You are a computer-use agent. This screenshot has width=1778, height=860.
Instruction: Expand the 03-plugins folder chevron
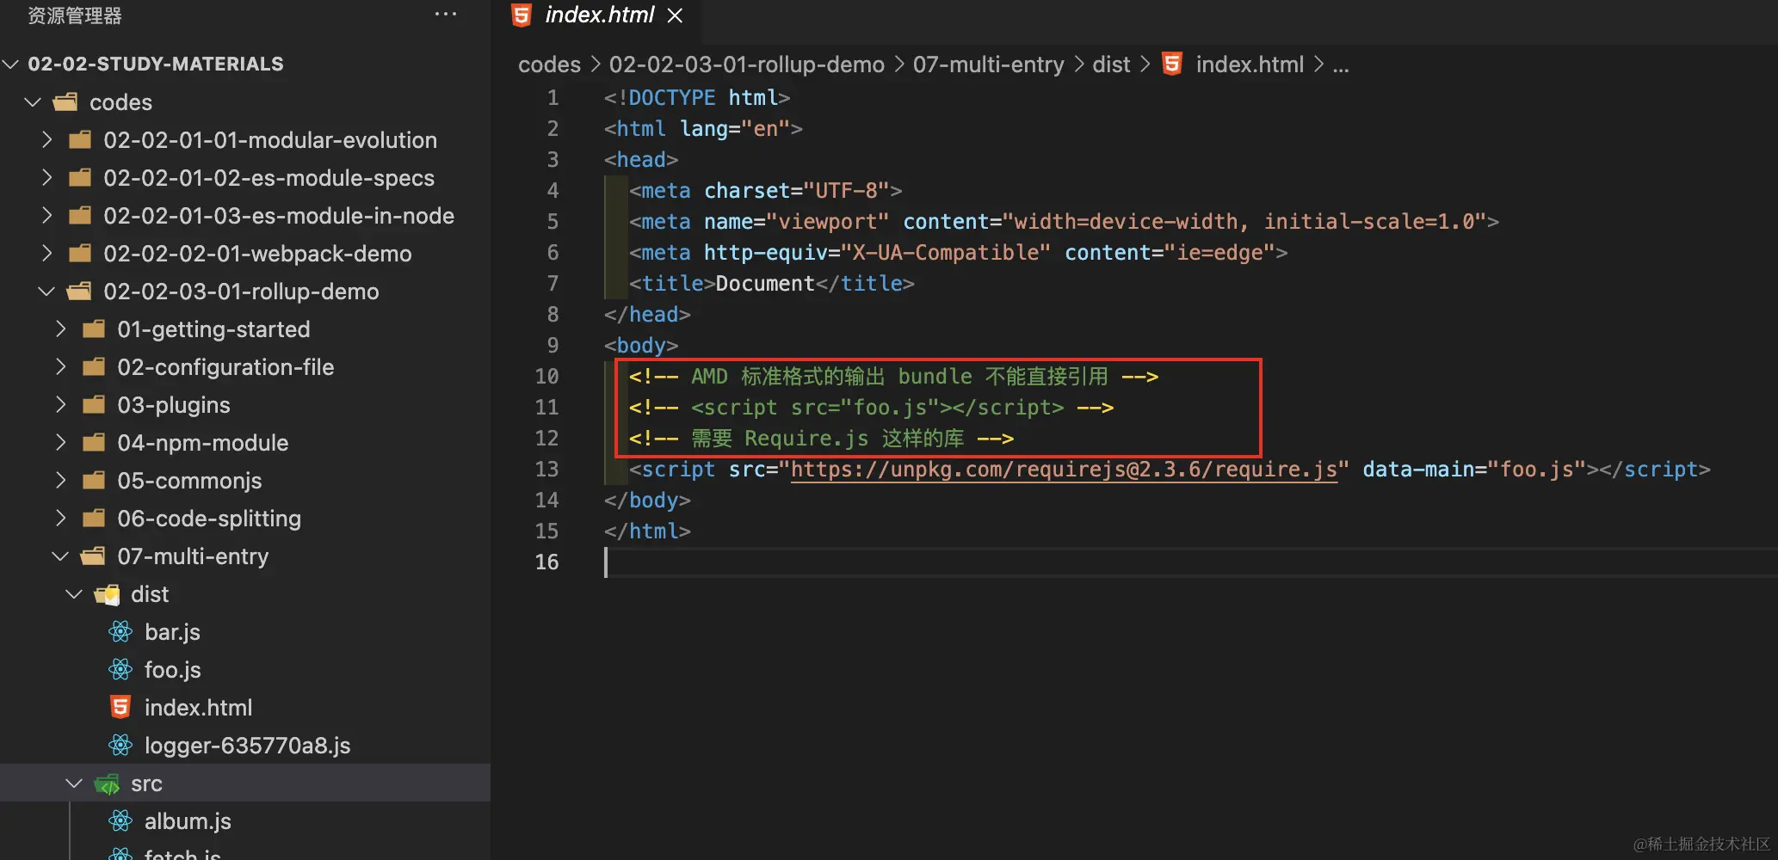coord(61,405)
